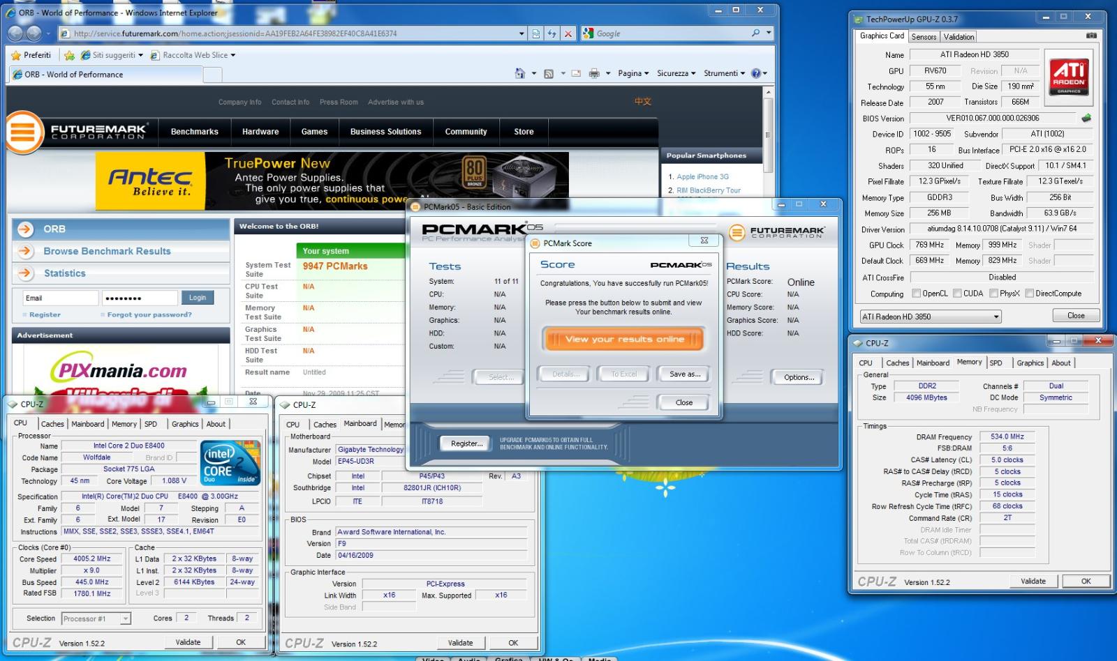Open Hardware menu on Futuremark site
The height and width of the screenshot is (661, 1117).
click(260, 132)
